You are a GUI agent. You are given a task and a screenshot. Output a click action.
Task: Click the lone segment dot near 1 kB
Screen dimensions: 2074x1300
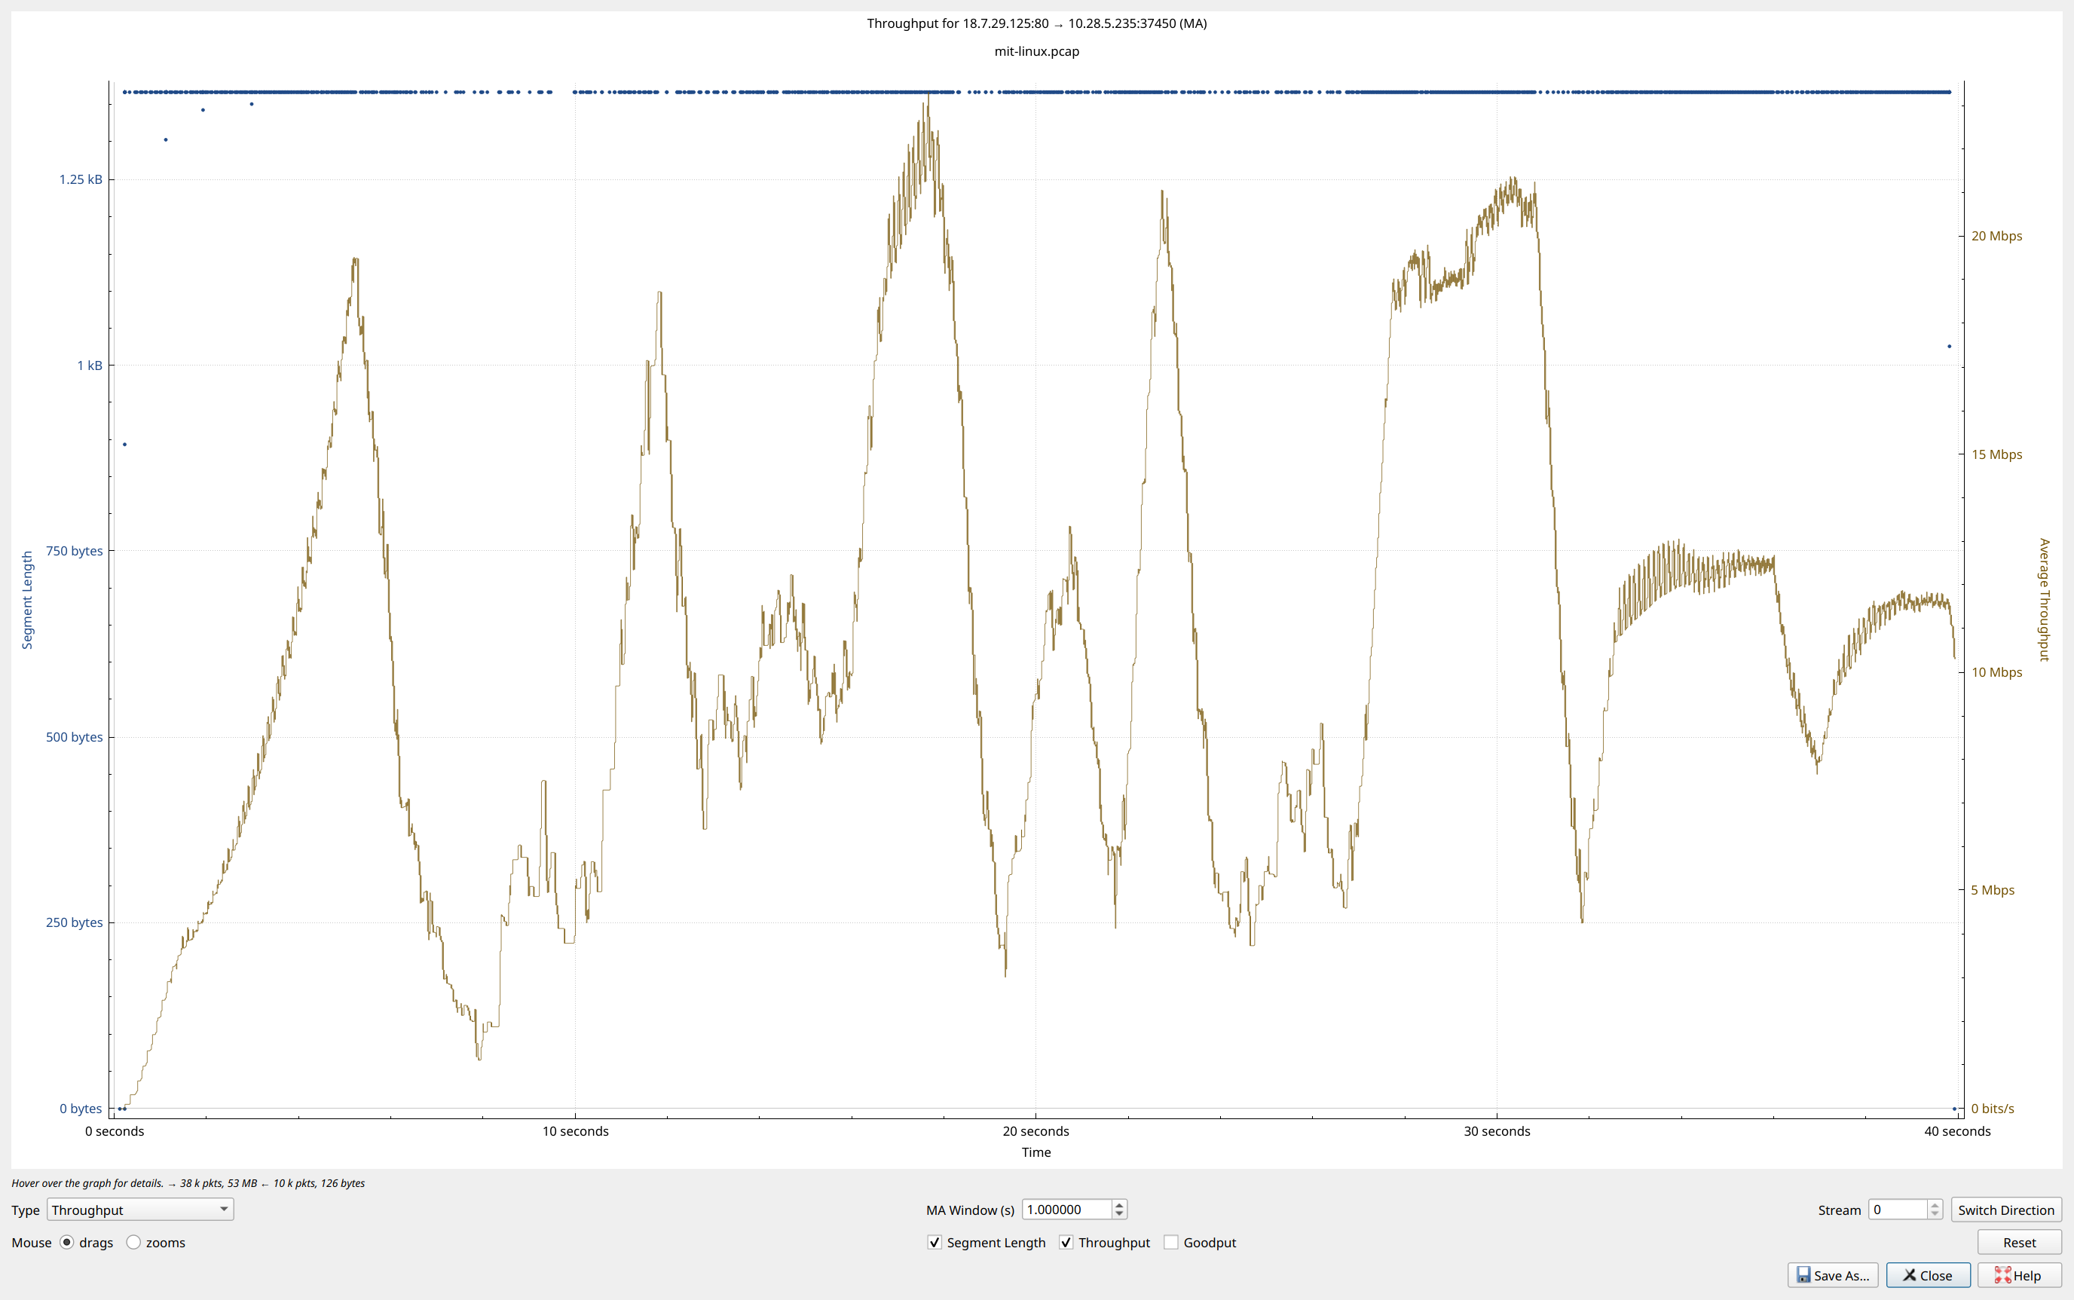point(1950,347)
